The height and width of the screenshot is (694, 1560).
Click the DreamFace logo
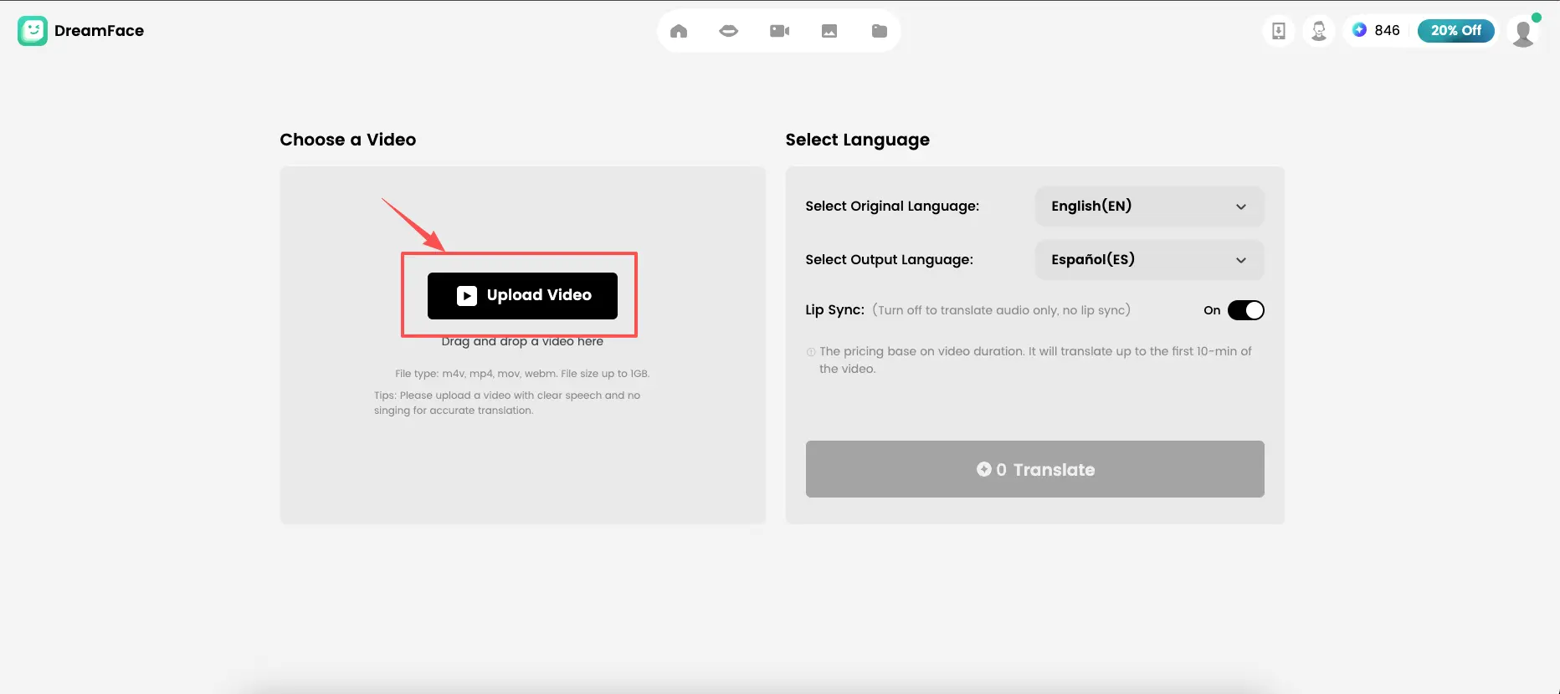[x=80, y=31]
